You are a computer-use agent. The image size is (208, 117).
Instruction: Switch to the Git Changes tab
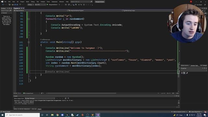coord(203,66)
